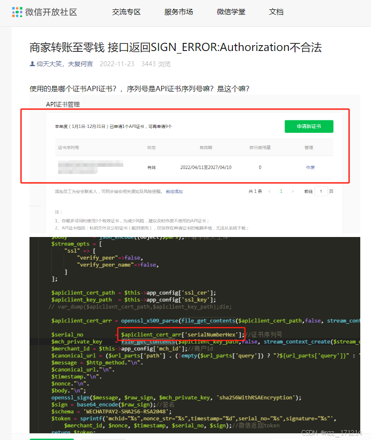Click the go-to page number input field
Screen dimensions: 371x440
[x=321, y=191]
